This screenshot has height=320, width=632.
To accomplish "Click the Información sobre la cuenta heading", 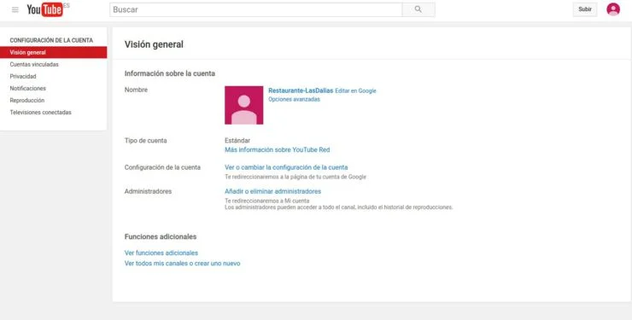I will pyautogui.click(x=170, y=73).
